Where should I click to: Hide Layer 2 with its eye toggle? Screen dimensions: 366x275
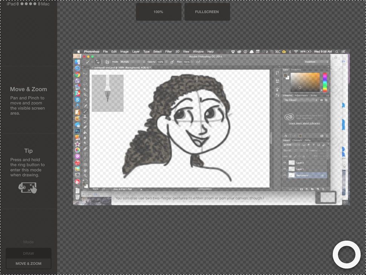point(284,162)
